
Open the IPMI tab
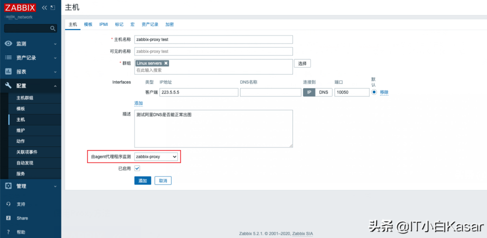103,24
